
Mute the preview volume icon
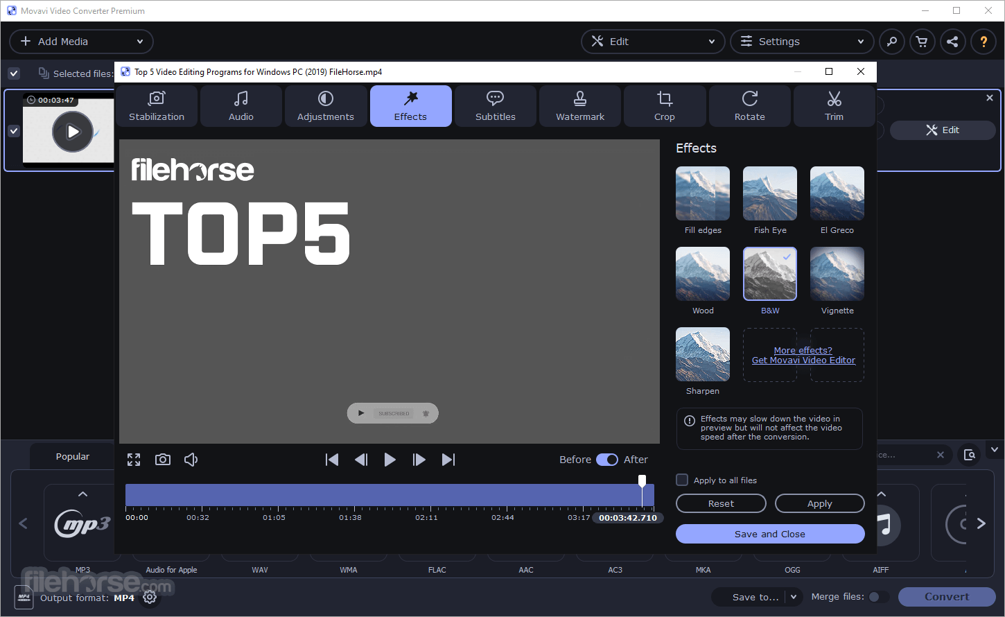[x=191, y=460]
